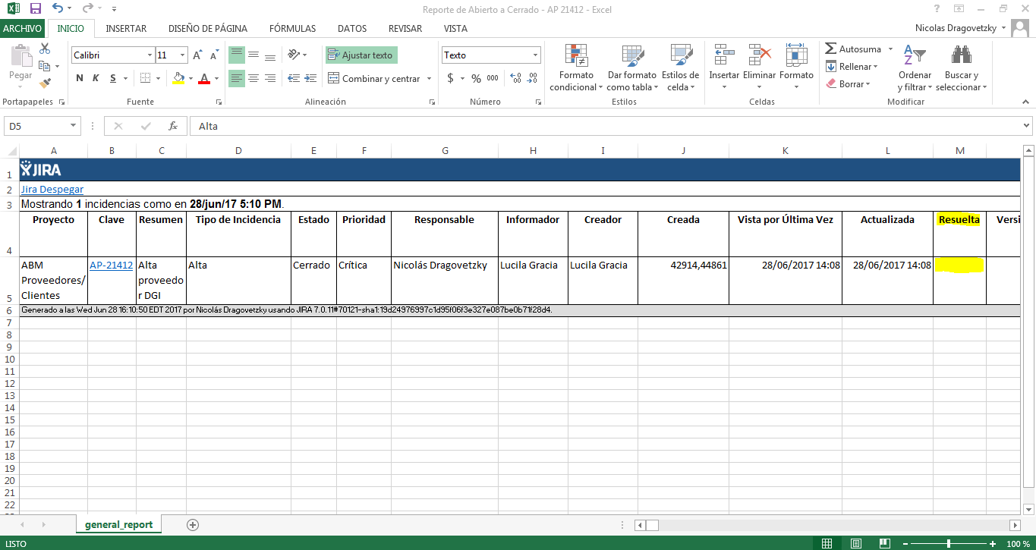
Task: Add a new sheet with the plus icon
Action: pyautogui.click(x=193, y=524)
